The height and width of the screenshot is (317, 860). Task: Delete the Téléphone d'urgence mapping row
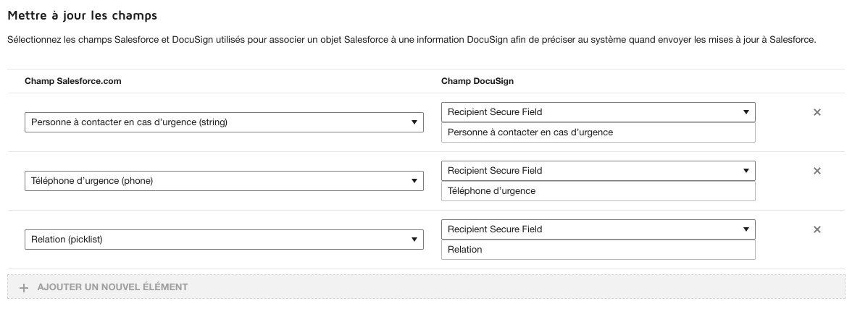click(817, 171)
